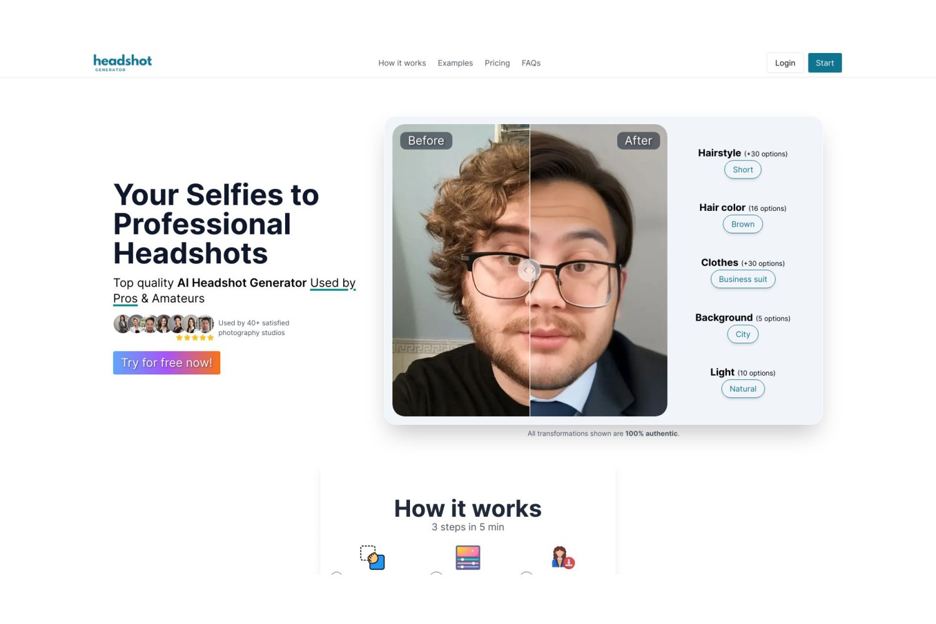Click the before/after comparison slider handle
Image resolution: width=936 pixels, height=624 pixels.
coord(529,270)
